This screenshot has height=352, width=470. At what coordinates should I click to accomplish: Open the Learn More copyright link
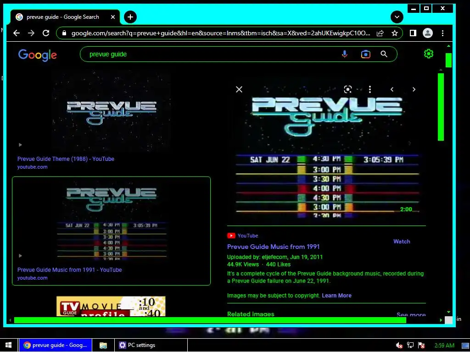pos(336,296)
